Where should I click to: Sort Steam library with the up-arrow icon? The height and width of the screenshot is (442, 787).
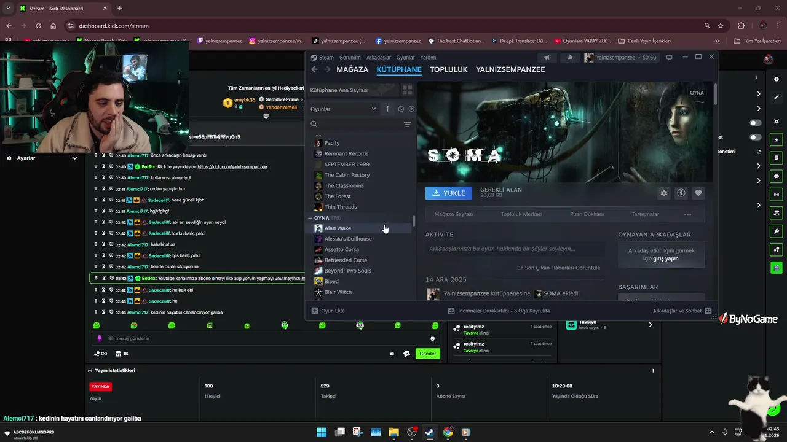387,109
